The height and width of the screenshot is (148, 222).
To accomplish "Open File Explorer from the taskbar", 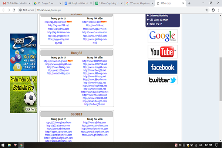I will tap(9, 145).
